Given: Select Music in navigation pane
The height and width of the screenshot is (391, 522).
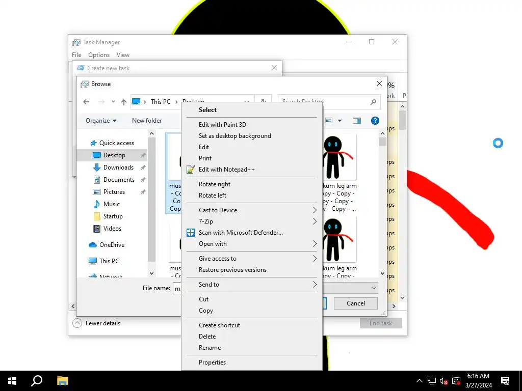Looking at the screenshot, I should pos(111,204).
